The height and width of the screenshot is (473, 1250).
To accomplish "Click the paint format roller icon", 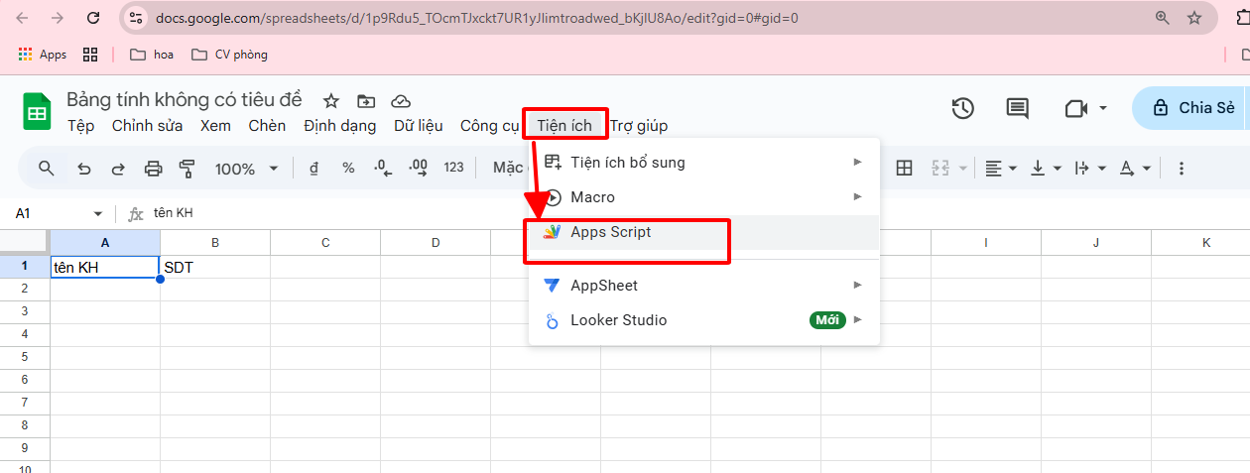I will [x=187, y=169].
